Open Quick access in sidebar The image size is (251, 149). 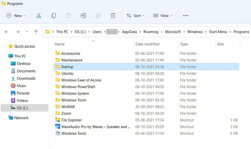coord(24,46)
